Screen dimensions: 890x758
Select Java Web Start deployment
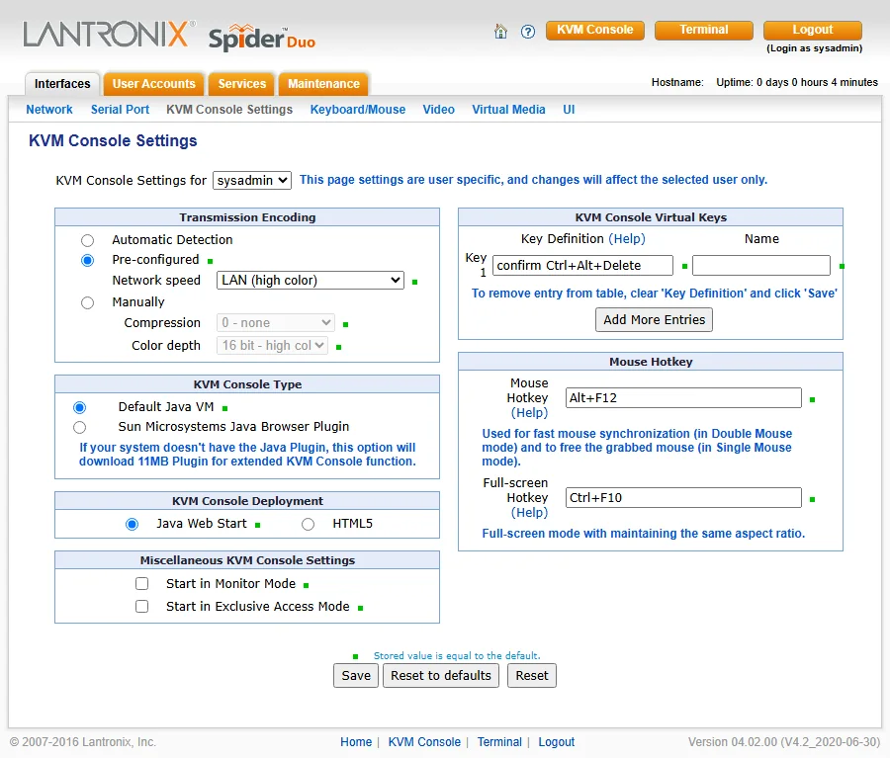132,524
